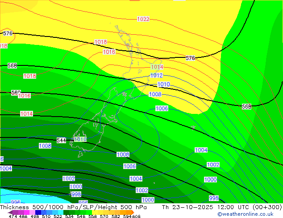The height and width of the screenshot is (218, 283).
Task: Select the '1018' label above the North Island 1016
Action: tap(101, 42)
